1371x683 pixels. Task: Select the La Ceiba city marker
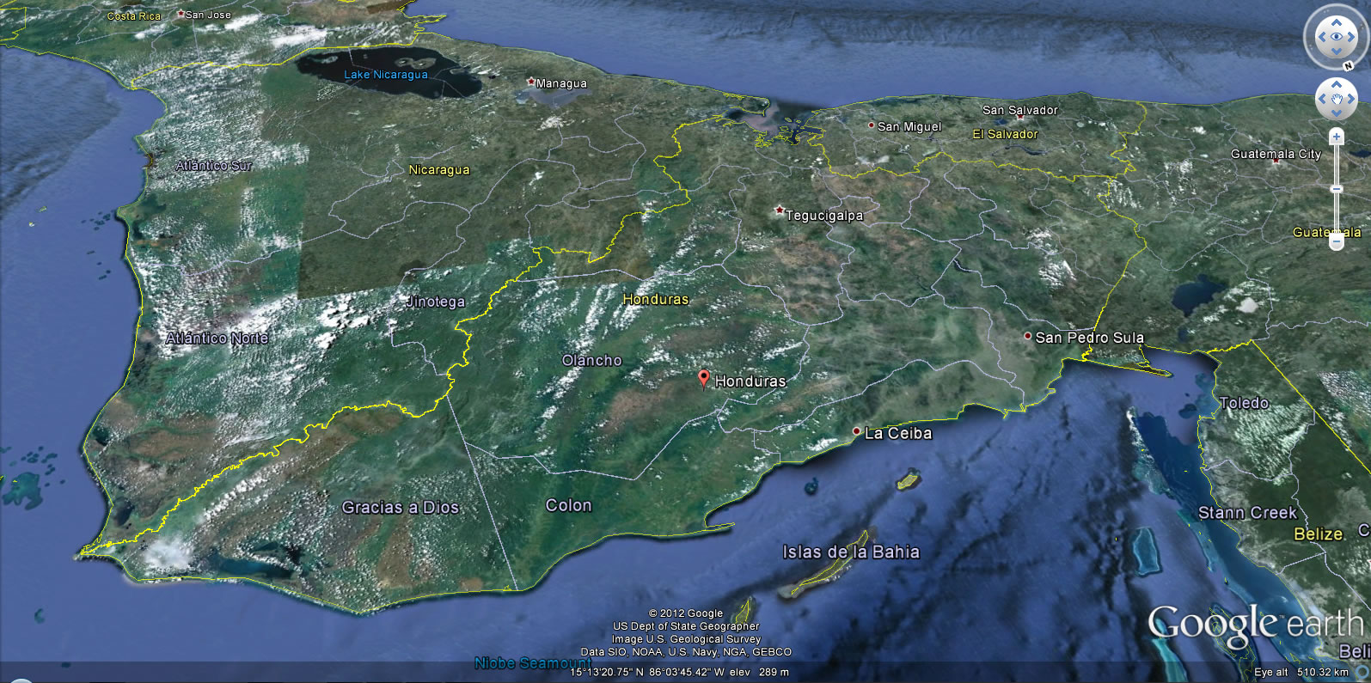856,431
